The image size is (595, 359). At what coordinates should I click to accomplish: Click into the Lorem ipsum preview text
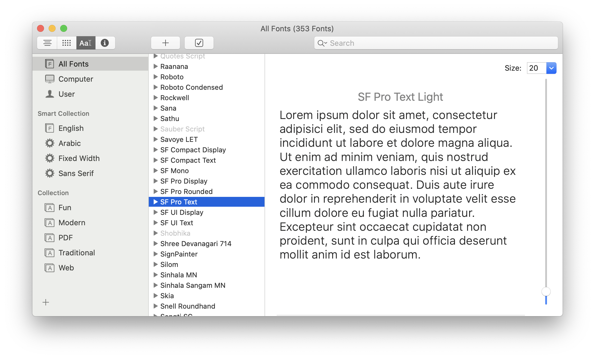[398, 185]
